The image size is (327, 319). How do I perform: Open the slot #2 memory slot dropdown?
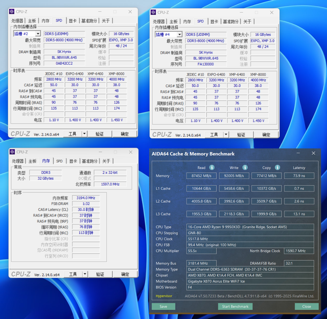(38, 34)
